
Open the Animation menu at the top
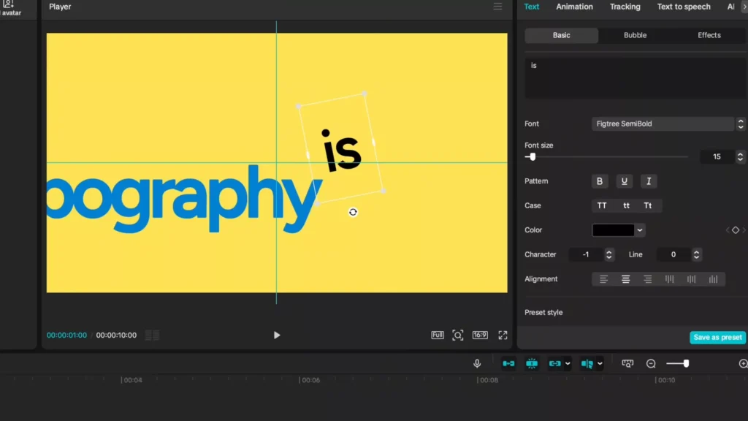click(574, 7)
